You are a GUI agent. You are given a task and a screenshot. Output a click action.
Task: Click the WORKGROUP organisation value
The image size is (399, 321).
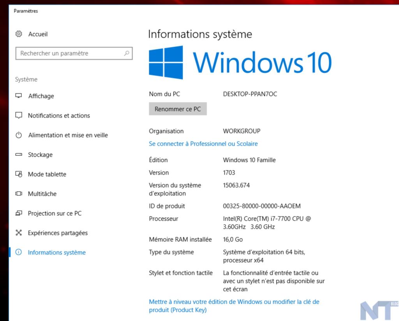pyautogui.click(x=242, y=131)
